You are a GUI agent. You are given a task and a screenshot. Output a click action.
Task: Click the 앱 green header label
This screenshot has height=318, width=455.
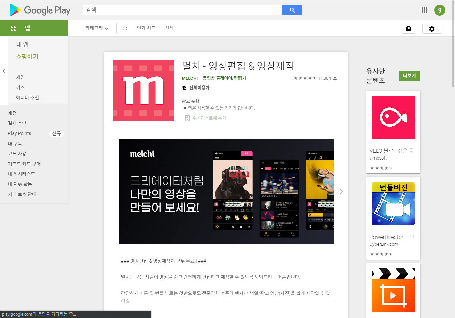click(27, 28)
